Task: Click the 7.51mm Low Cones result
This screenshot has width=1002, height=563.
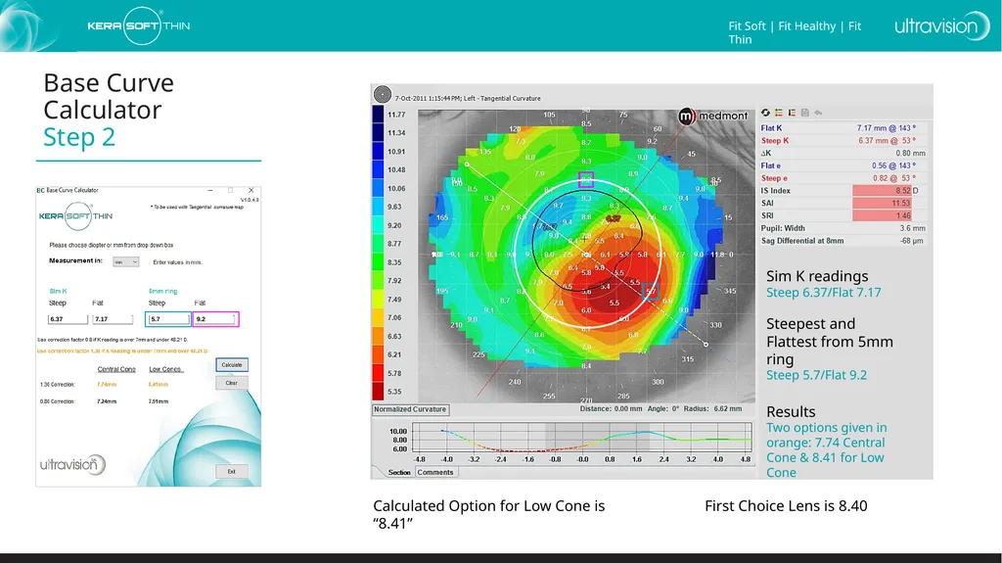Action: coord(158,401)
